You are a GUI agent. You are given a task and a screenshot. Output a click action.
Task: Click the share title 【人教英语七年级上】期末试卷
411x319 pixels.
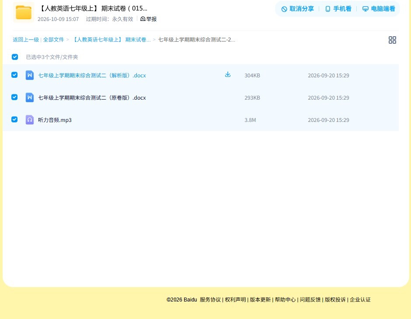pos(93,8)
